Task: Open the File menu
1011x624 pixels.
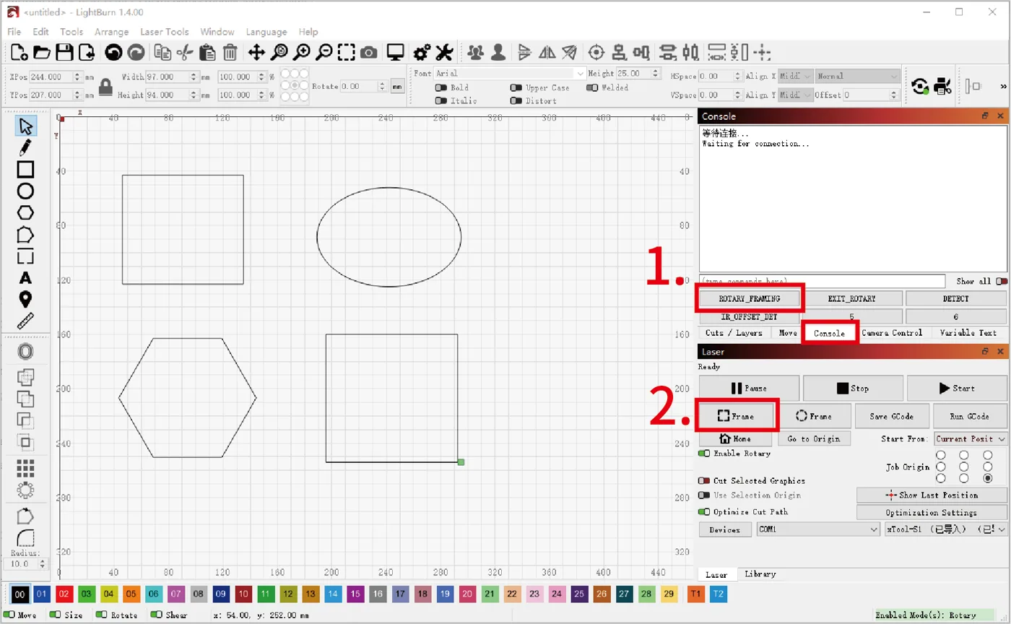Action: (x=14, y=32)
